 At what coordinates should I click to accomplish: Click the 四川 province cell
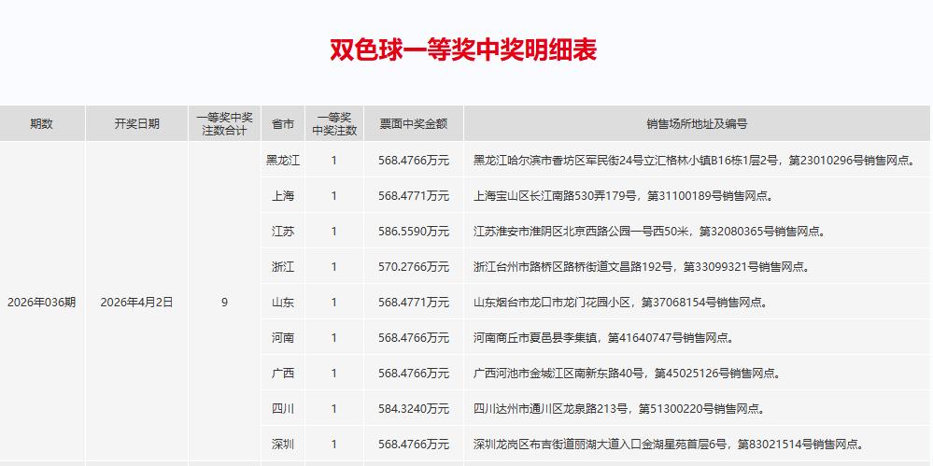click(283, 409)
